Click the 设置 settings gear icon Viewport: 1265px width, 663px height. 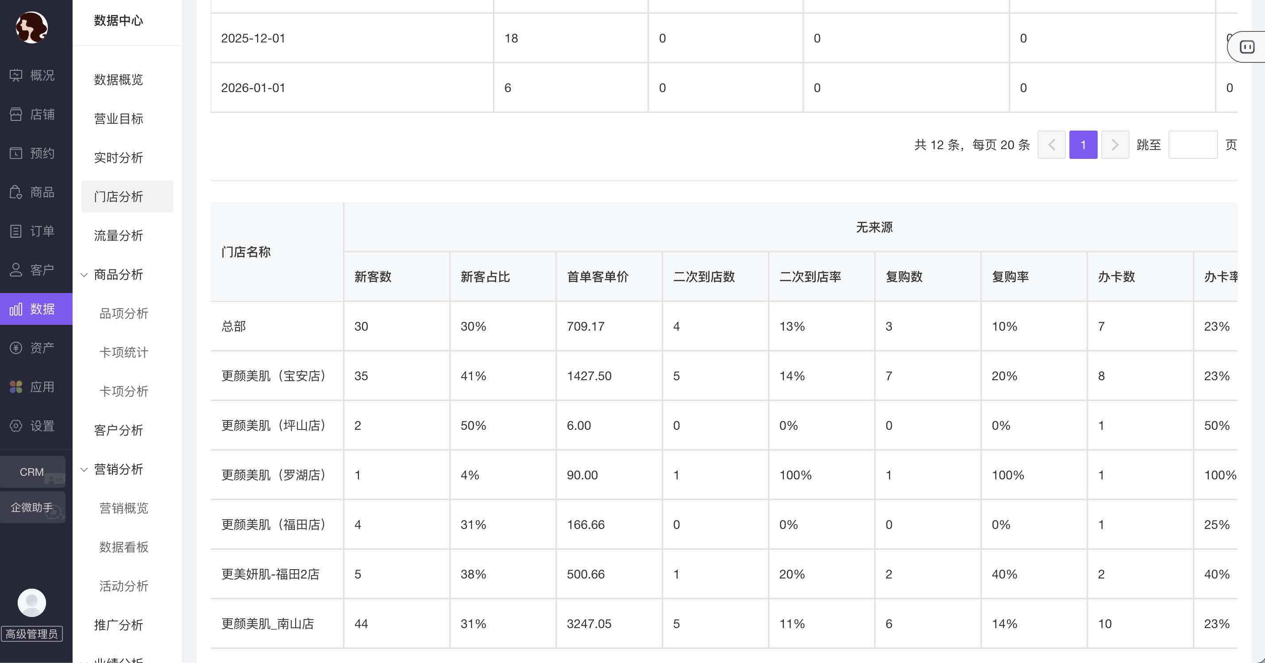[16, 426]
